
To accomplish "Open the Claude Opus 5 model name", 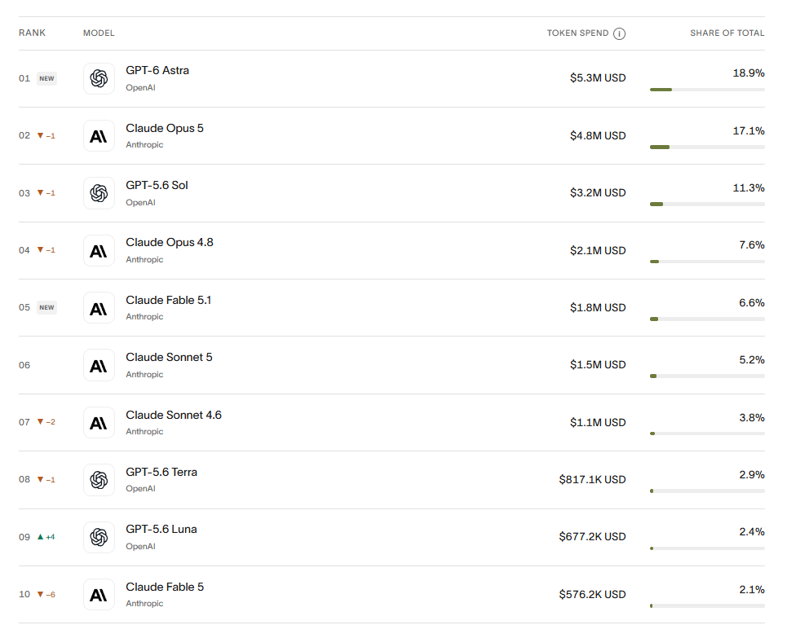I will click(165, 128).
